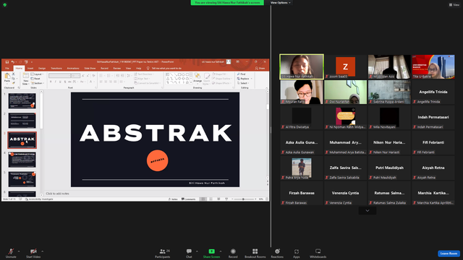Image resolution: width=463 pixels, height=260 pixels.
Task: Expand video options arrow beside Start Video
Action: [42, 251]
